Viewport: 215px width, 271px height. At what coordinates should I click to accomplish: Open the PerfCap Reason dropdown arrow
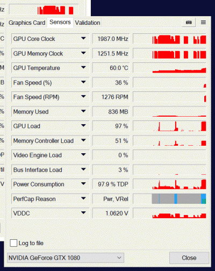tap(83, 198)
